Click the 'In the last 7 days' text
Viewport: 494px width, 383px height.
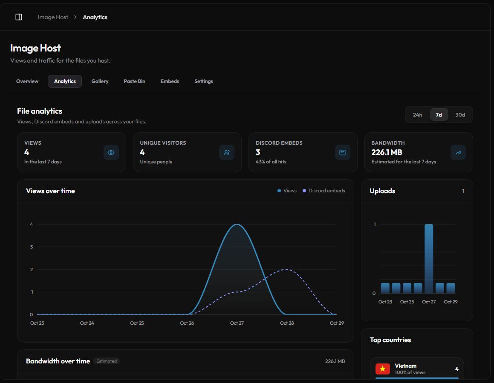coord(43,162)
